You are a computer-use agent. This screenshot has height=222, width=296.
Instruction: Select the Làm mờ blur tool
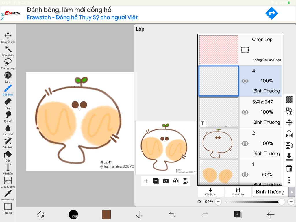point(8,130)
